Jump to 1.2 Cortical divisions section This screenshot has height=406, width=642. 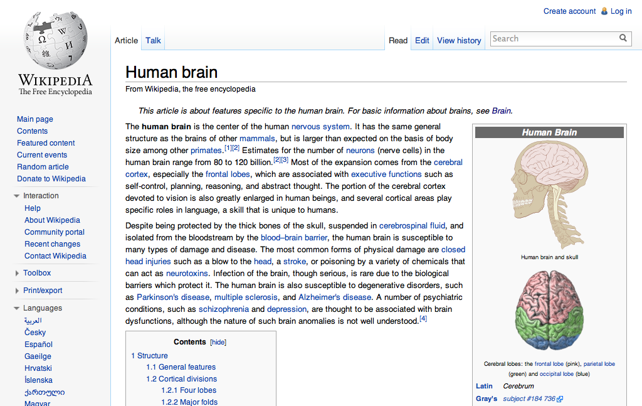point(181,379)
